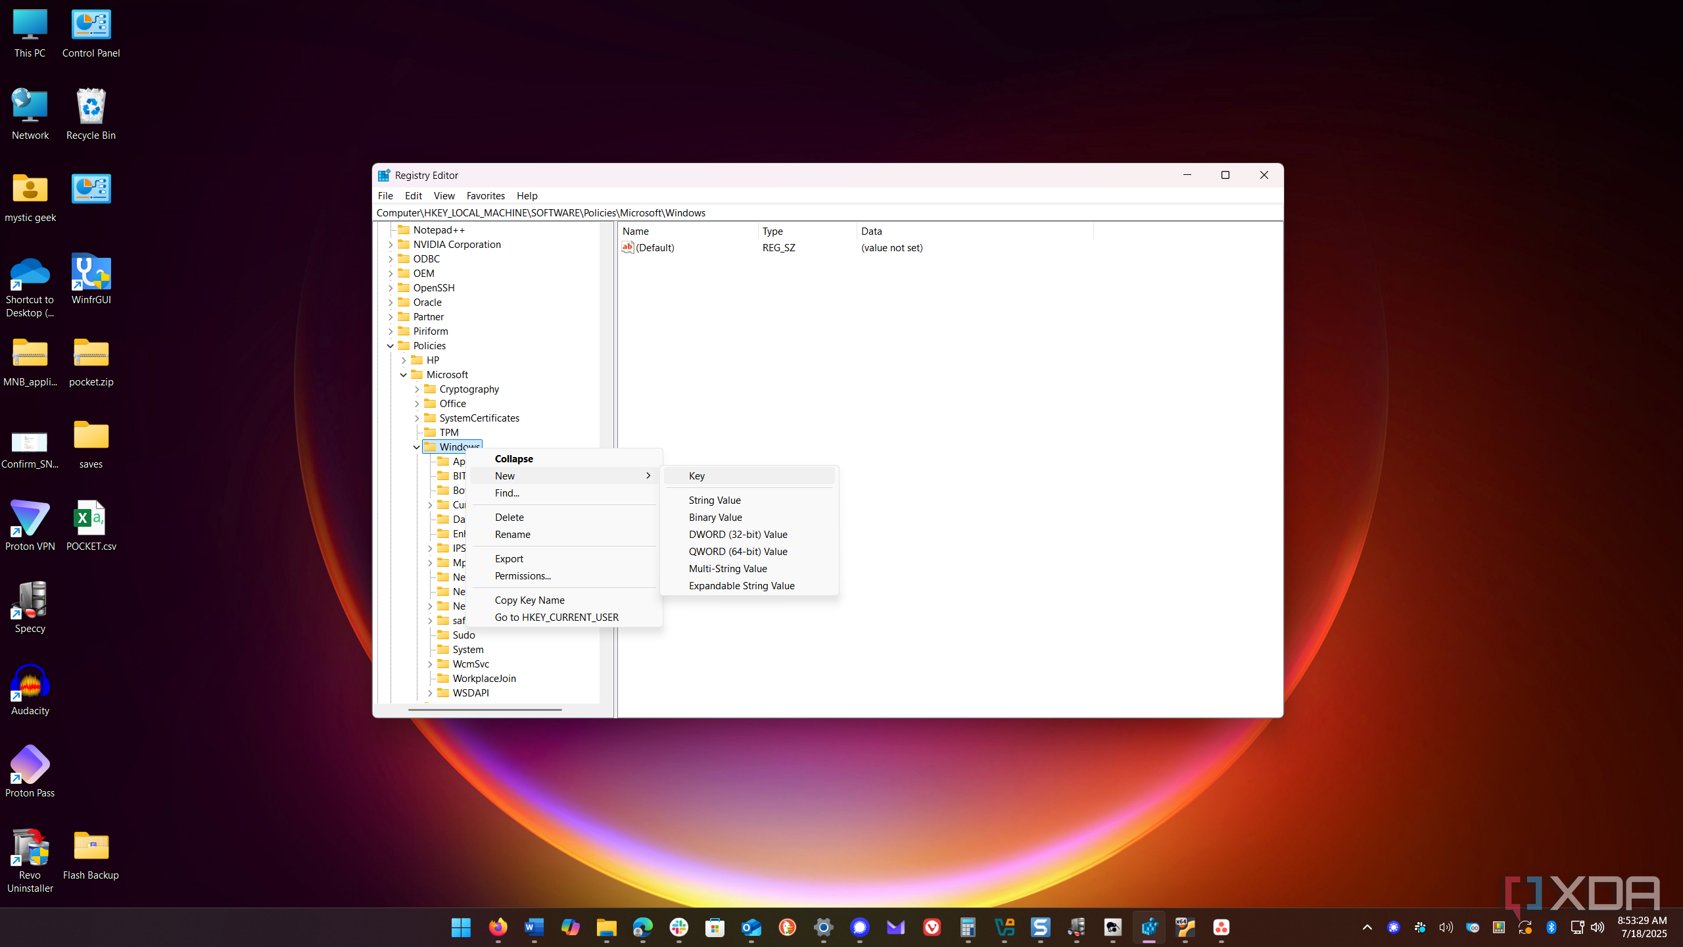Select the Proton VPN desktop icon
This screenshot has height=947, width=1683.
click(x=30, y=525)
